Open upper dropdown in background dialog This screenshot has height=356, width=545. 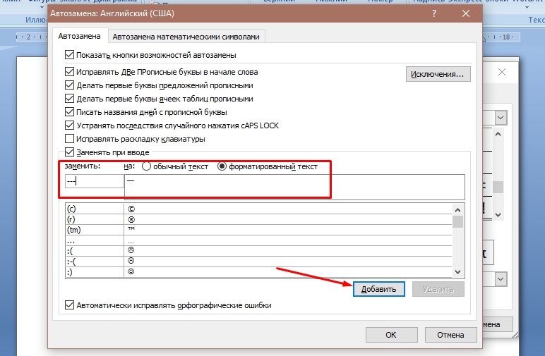pyautogui.click(x=501, y=118)
